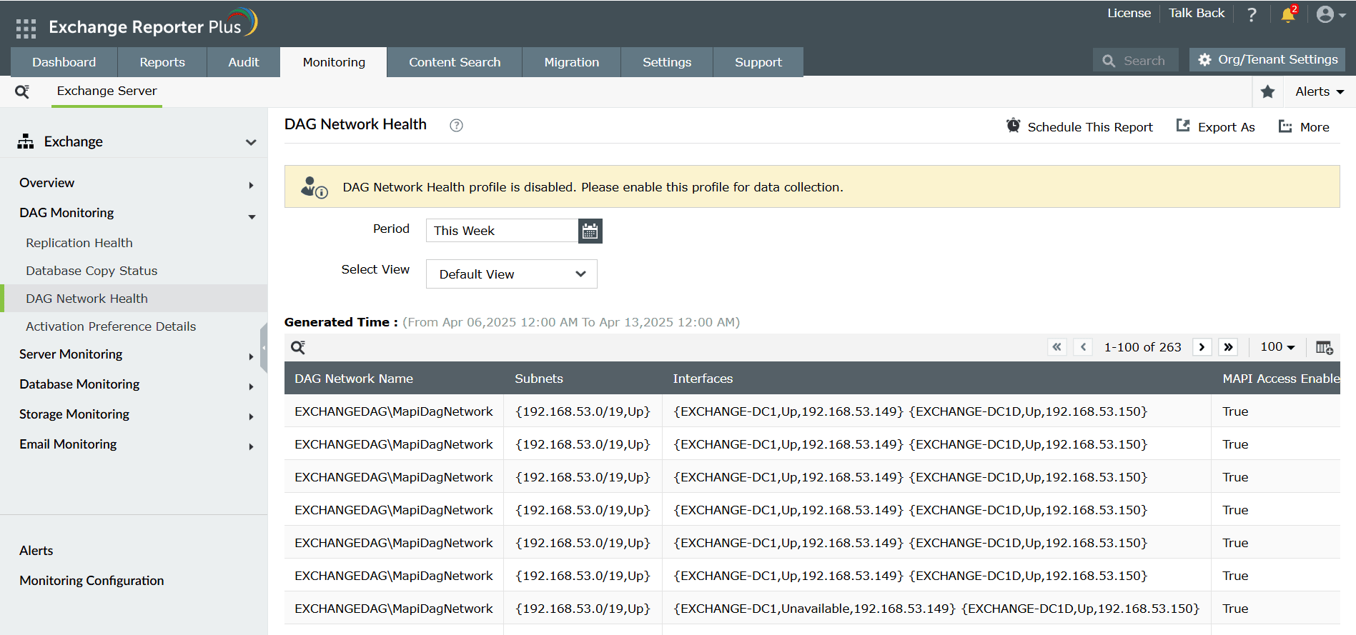Screen dimensions: 1356x635
Task: Click the sidebar search icon beside Exchange Server
Action: click(22, 91)
